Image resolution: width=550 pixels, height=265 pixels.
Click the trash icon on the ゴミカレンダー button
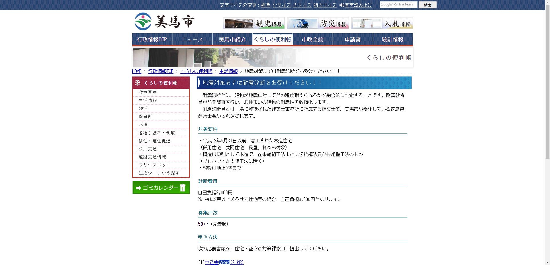(x=182, y=188)
